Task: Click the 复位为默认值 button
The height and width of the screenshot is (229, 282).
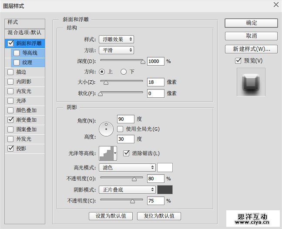Action: [159, 216]
